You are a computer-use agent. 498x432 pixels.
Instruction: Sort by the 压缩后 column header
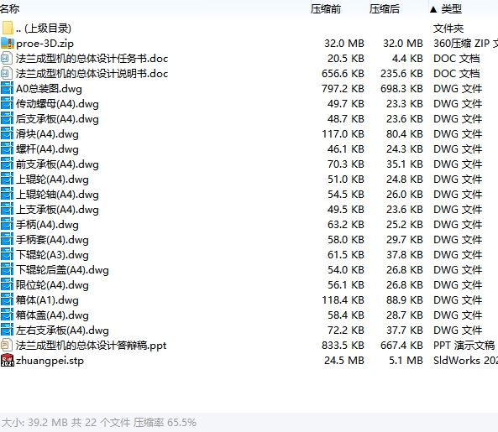click(x=385, y=9)
